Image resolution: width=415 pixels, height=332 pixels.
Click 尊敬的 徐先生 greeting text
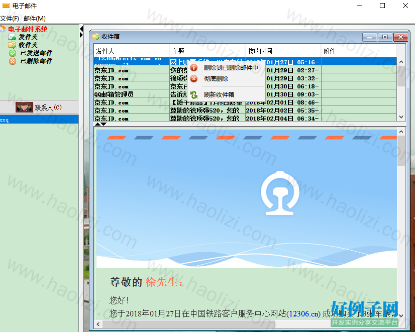pyautogui.click(x=146, y=282)
